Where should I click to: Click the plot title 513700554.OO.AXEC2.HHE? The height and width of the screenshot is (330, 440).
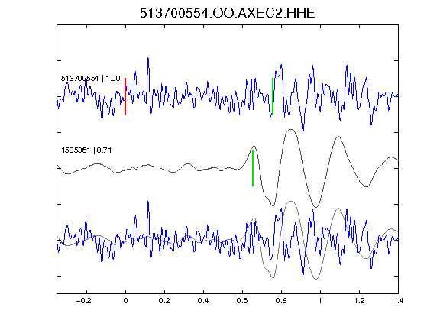(x=228, y=13)
